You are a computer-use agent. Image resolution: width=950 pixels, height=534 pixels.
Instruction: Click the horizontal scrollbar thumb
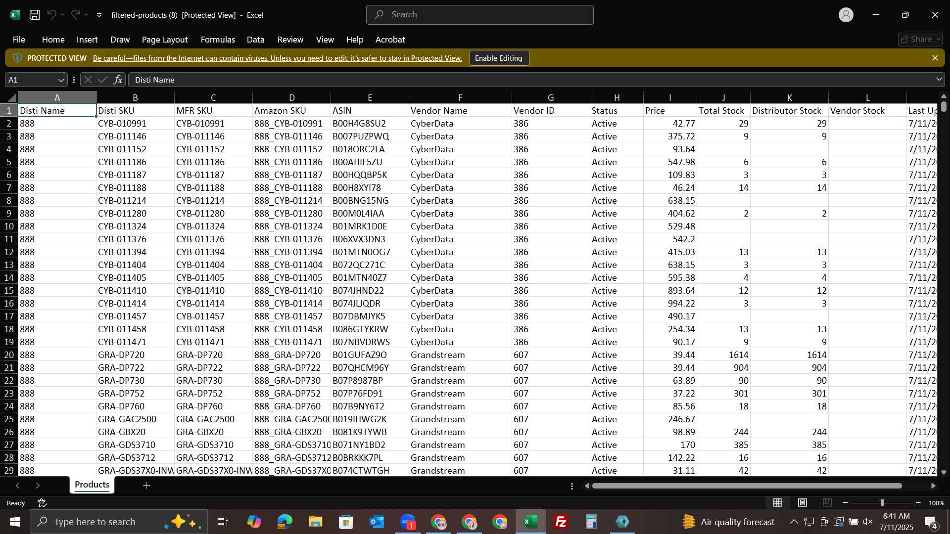tap(747, 486)
